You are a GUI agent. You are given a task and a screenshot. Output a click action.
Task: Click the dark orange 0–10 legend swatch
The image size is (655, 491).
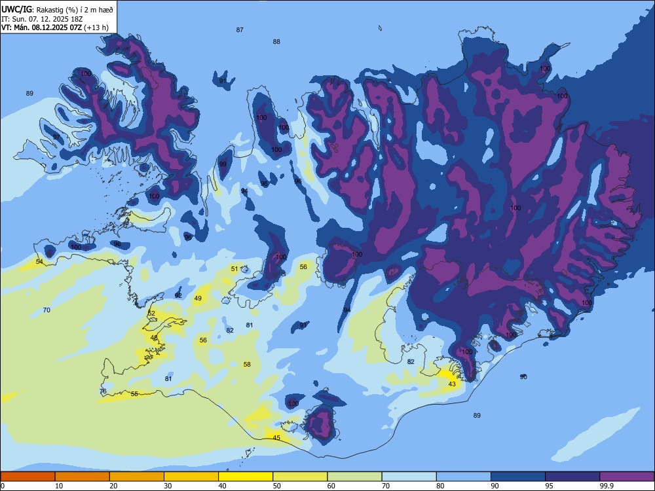[x=28, y=477]
